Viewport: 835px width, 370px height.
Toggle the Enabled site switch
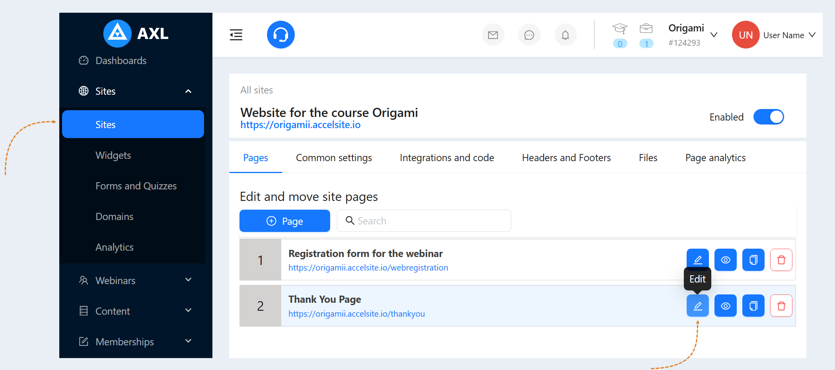[x=769, y=117]
